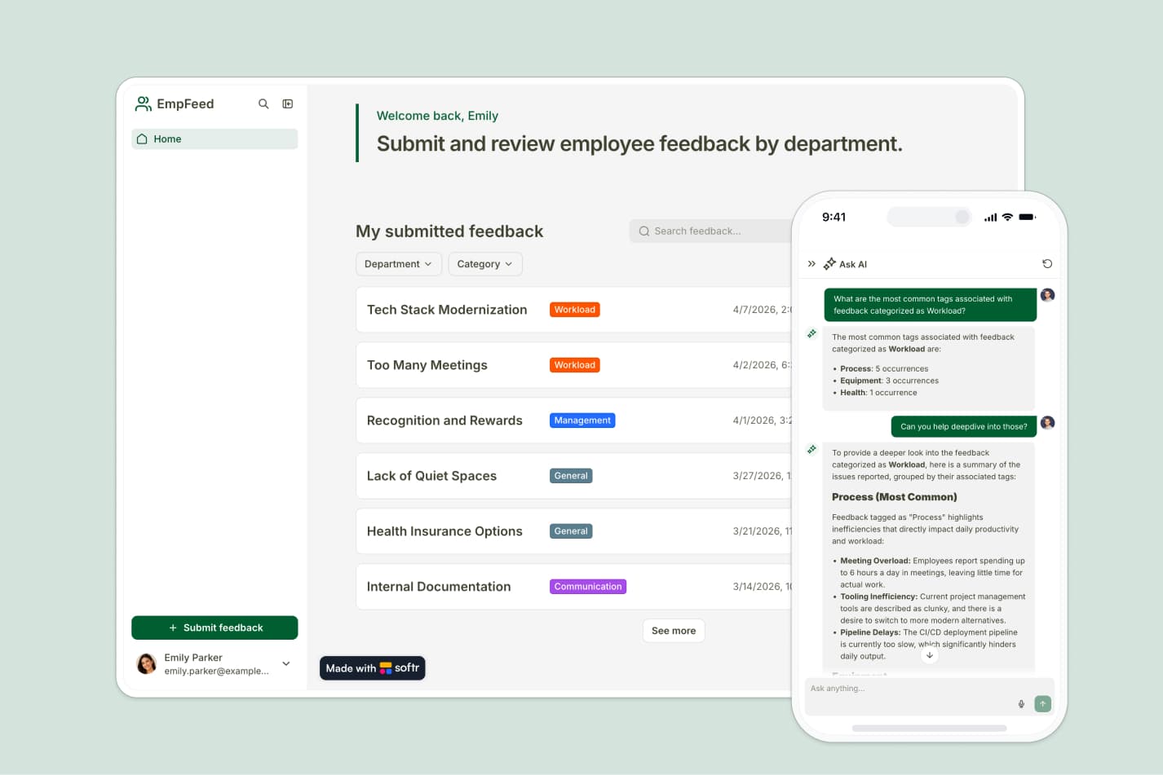Click the See more button
This screenshot has width=1163, height=775.
(x=674, y=631)
